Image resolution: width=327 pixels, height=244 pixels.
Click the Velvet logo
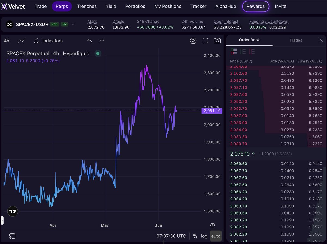click(13, 6)
